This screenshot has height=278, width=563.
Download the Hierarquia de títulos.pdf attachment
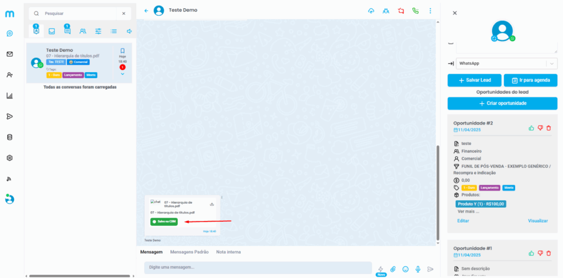coord(212,204)
